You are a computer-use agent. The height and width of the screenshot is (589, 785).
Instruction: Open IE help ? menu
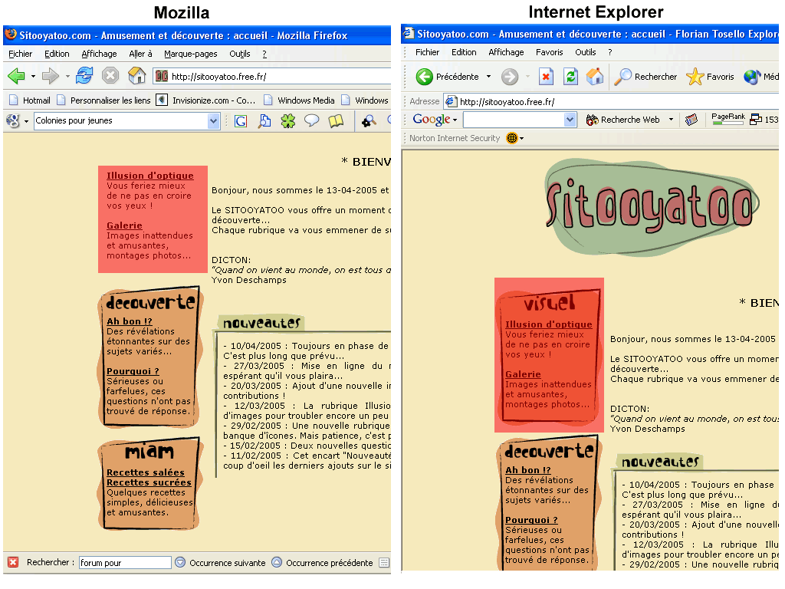pos(609,52)
